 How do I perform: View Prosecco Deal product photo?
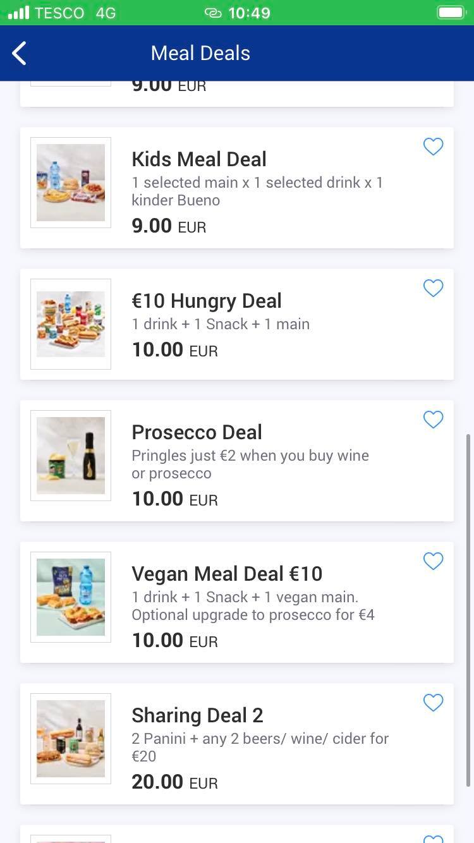tap(71, 456)
